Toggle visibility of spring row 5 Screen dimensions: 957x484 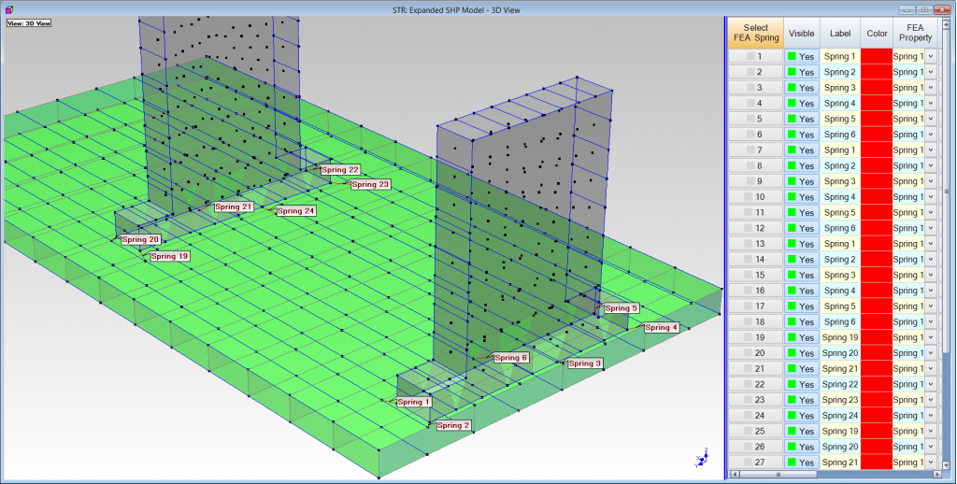click(x=802, y=119)
